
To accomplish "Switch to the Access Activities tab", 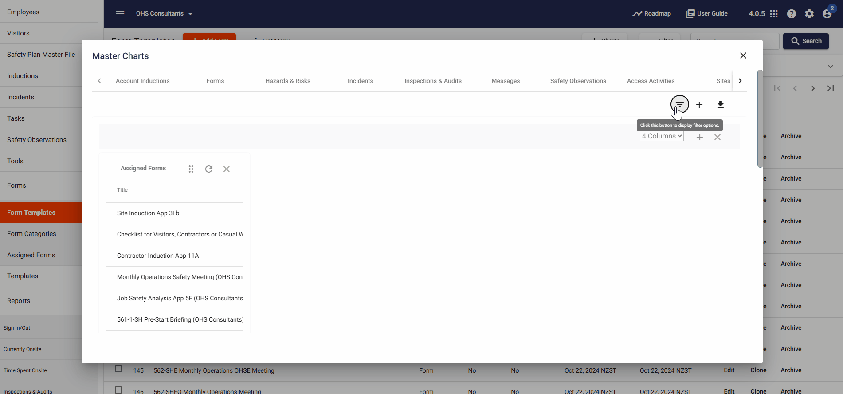I will (x=651, y=81).
